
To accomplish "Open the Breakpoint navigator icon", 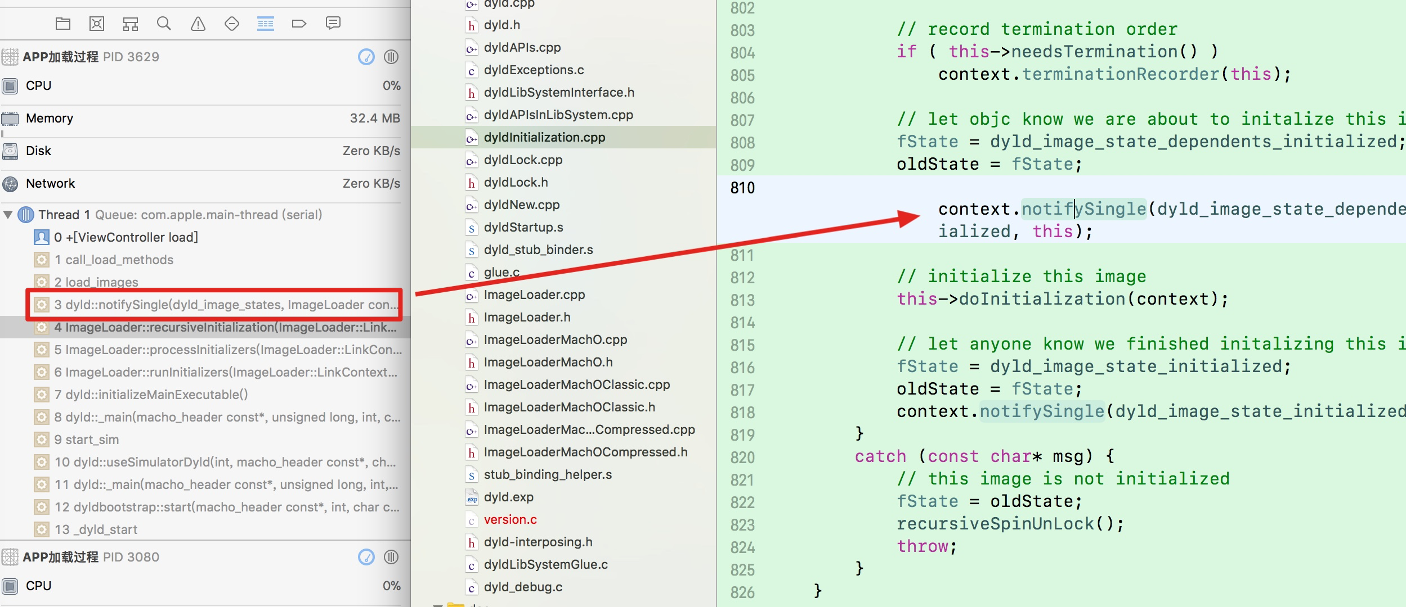I will [x=299, y=24].
